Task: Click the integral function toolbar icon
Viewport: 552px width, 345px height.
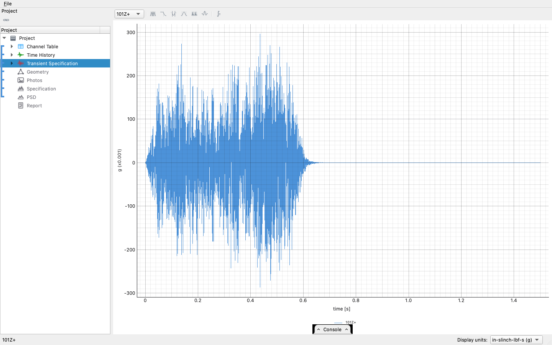Action: point(219,14)
